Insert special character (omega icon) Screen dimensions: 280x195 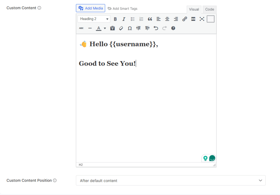[130, 28]
